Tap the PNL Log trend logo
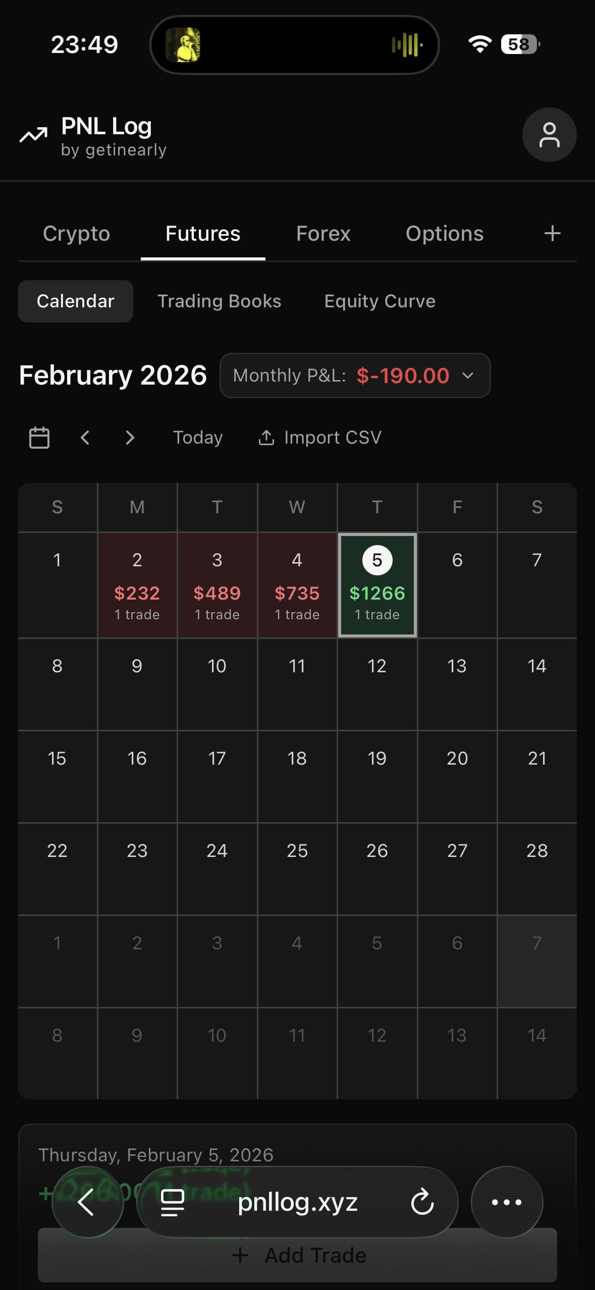Image resolution: width=595 pixels, height=1290 pixels. pyautogui.click(x=33, y=135)
